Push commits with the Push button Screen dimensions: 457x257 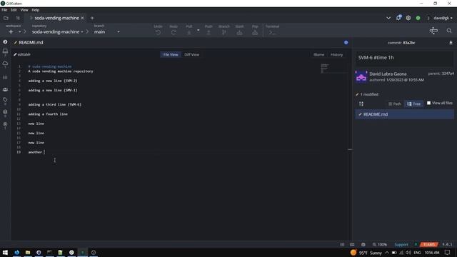click(209, 30)
